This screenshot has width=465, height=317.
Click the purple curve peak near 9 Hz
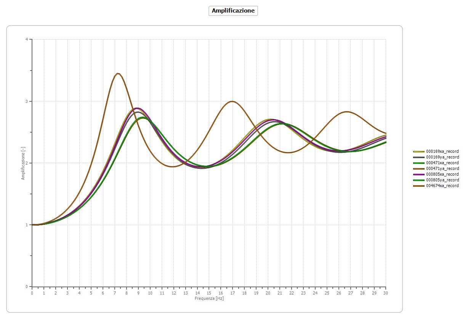click(x=138, y=108)
